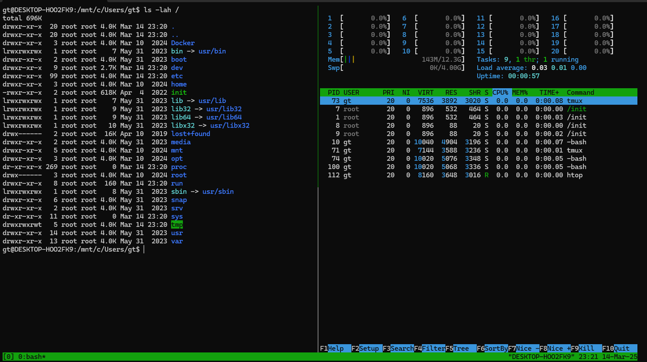Sort by PID column header

click(334, 93)
